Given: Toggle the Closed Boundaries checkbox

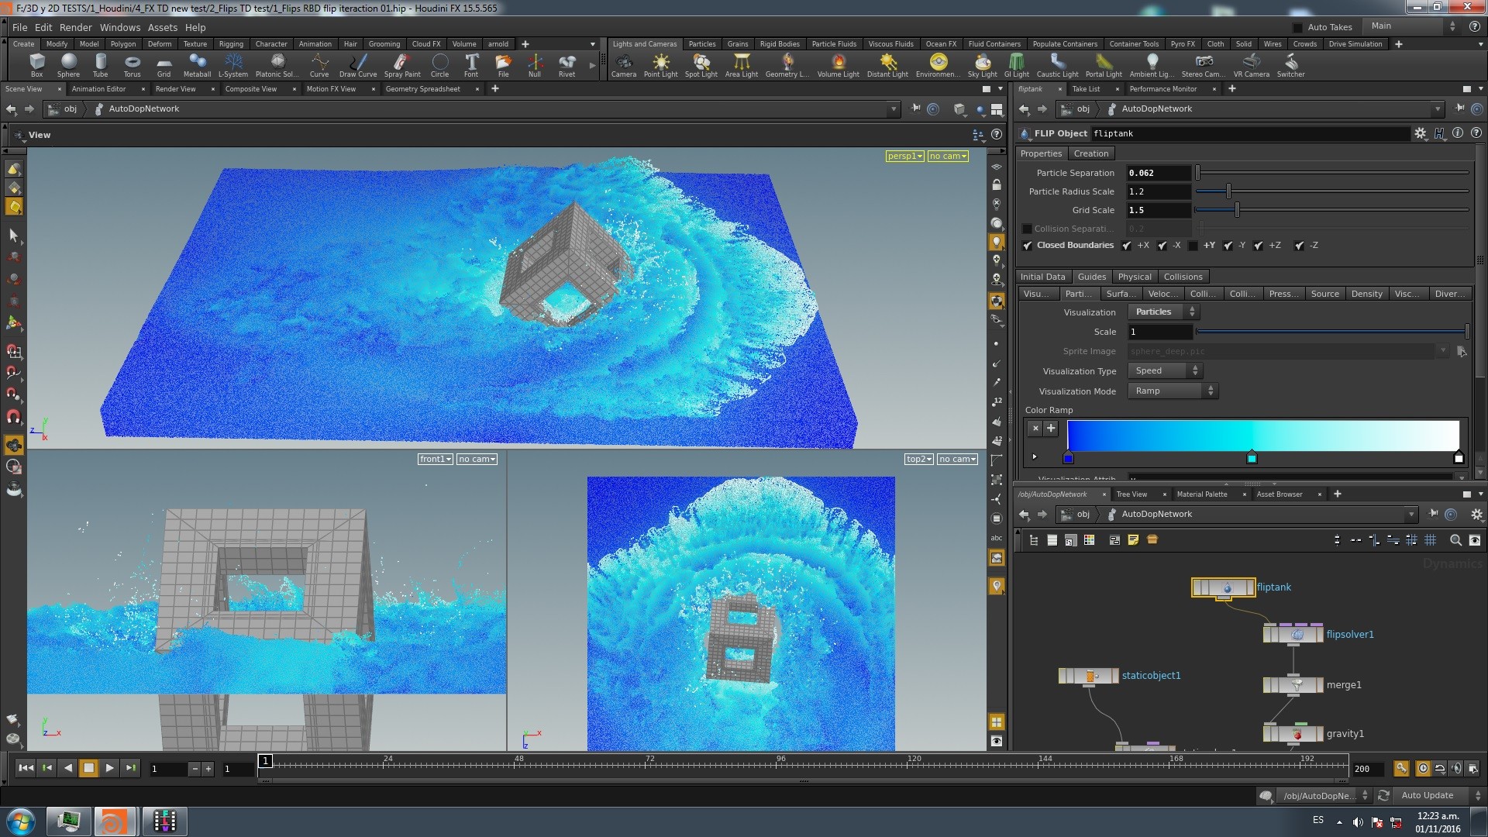Looking at the screenshot, I should pyautogui.click(x=1028, y=246).
